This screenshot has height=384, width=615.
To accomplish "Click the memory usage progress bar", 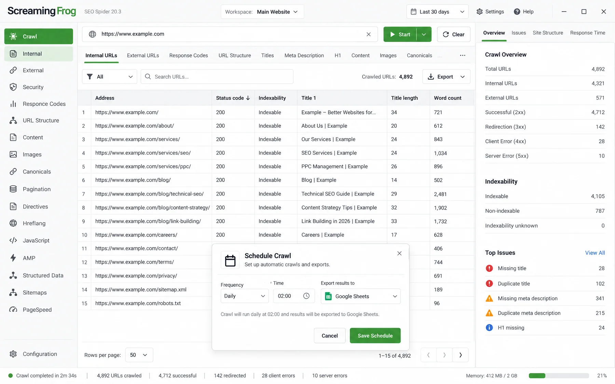I will [x=559, y=375].
